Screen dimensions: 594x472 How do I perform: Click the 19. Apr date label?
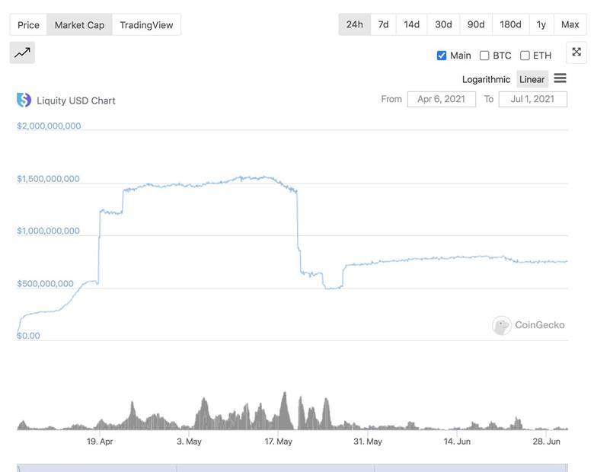click(x=100, y=442)
